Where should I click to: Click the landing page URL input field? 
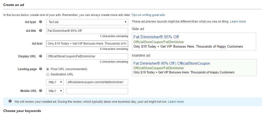pos(97,82)
